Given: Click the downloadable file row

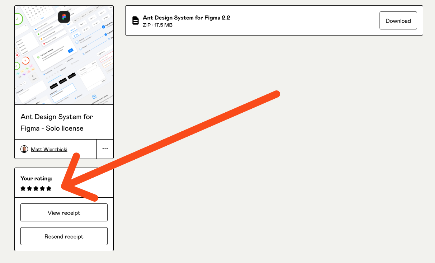Looking at the screenshot, I should pyautogui.click(x=251, y=20).
